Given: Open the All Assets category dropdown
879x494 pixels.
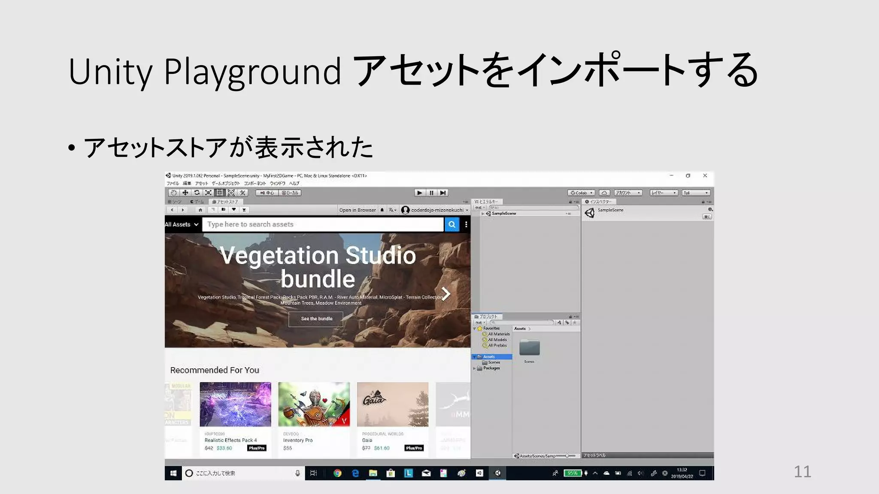Looking at the screenshot, I should pyautogui.click(x=182, y=224).
